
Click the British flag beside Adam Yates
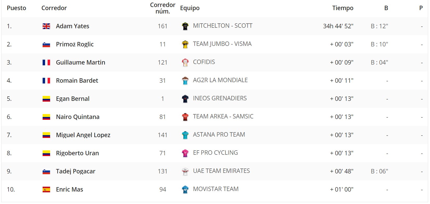point(46,26)
